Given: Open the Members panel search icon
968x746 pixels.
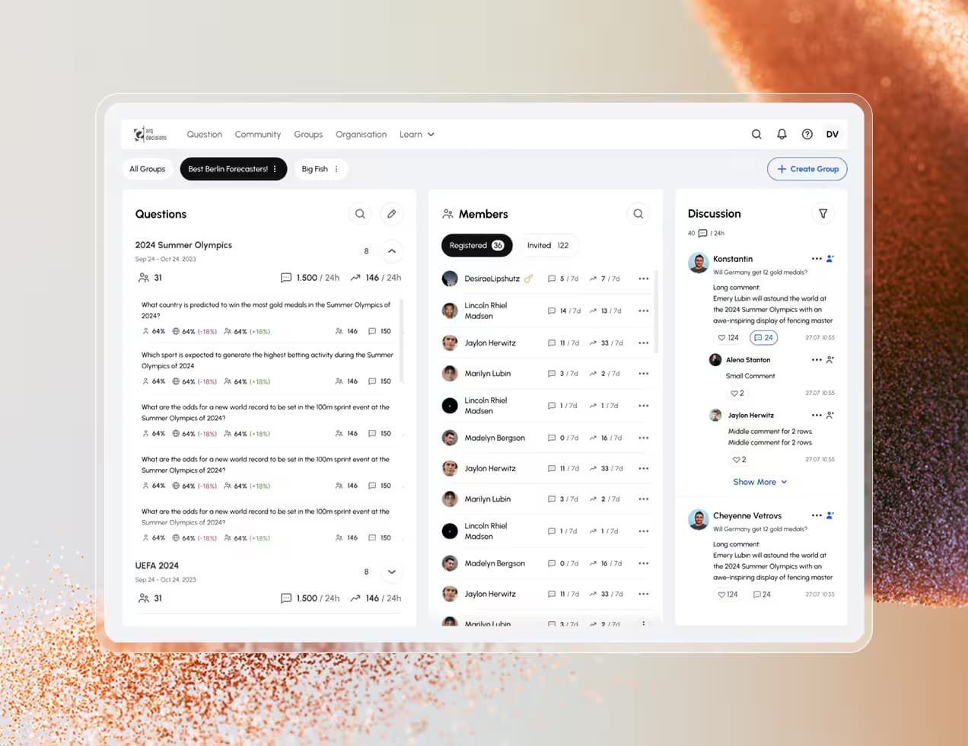Looking at the screenshot, I should coord(638,214).
